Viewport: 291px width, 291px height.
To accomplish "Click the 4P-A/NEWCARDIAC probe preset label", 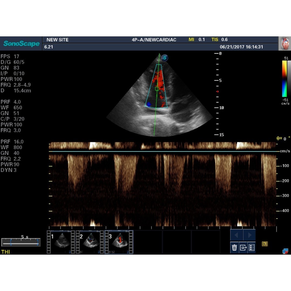I will (x=154, y=40).
